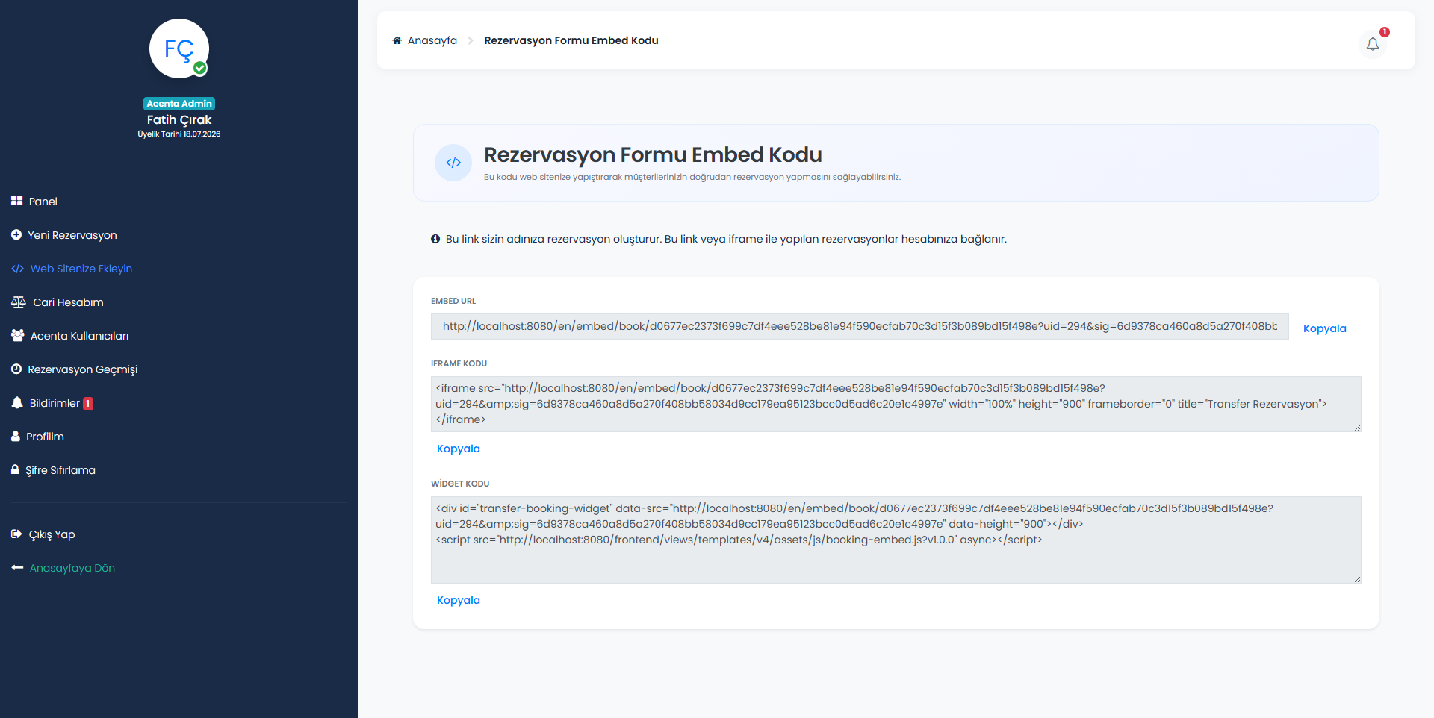Click the WİDGET KODU label
This screenshot has height=718, width=1434.
pyautogui.click(x=460, y=484)
